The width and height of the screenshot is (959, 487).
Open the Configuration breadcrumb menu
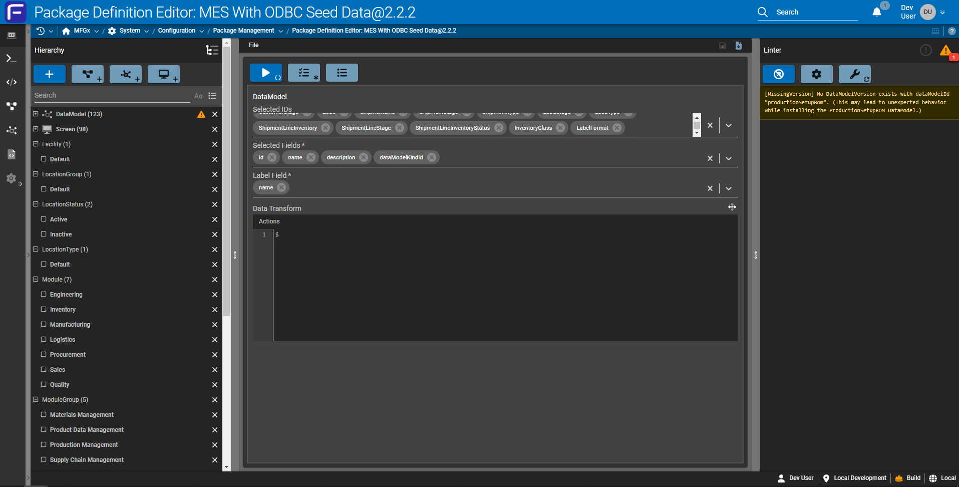[x=201, y=31]
